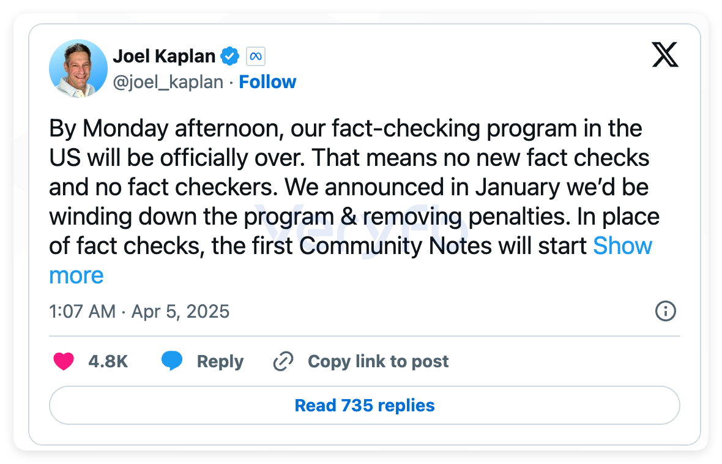Click the blue verified checkmark badge

point(230,56)
